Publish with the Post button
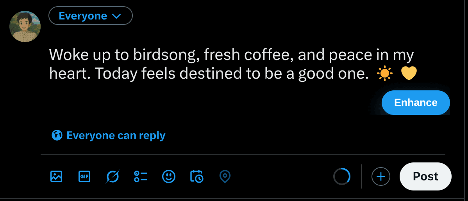Image resolution: width=468 pixels, height=201 pixels. click(425, 176)
